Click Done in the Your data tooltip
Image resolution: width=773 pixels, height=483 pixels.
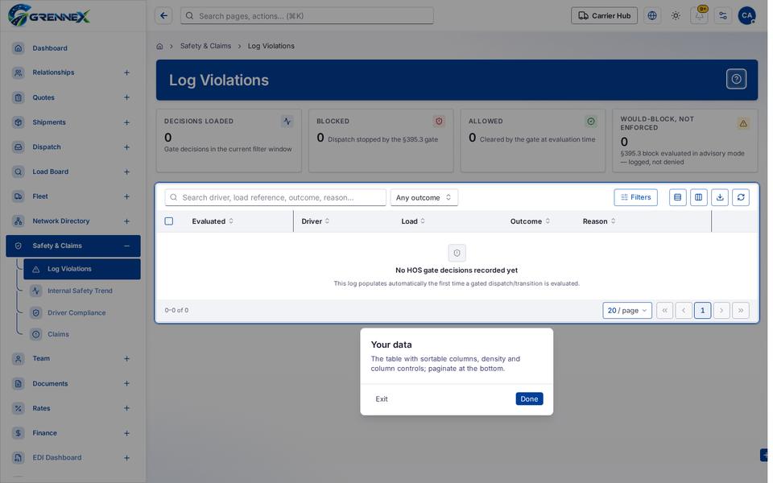[x=530, y=398]
